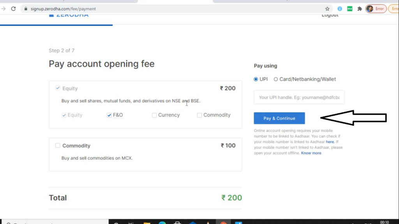Click the Pay & Continue button
Screen dimensions: 399x224
pos(279,118)
